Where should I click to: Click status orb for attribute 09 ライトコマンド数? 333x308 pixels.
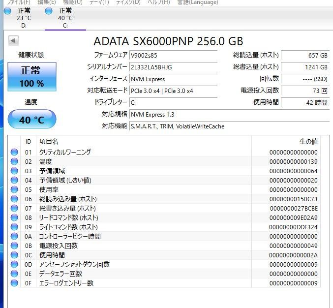coord(14,227)
